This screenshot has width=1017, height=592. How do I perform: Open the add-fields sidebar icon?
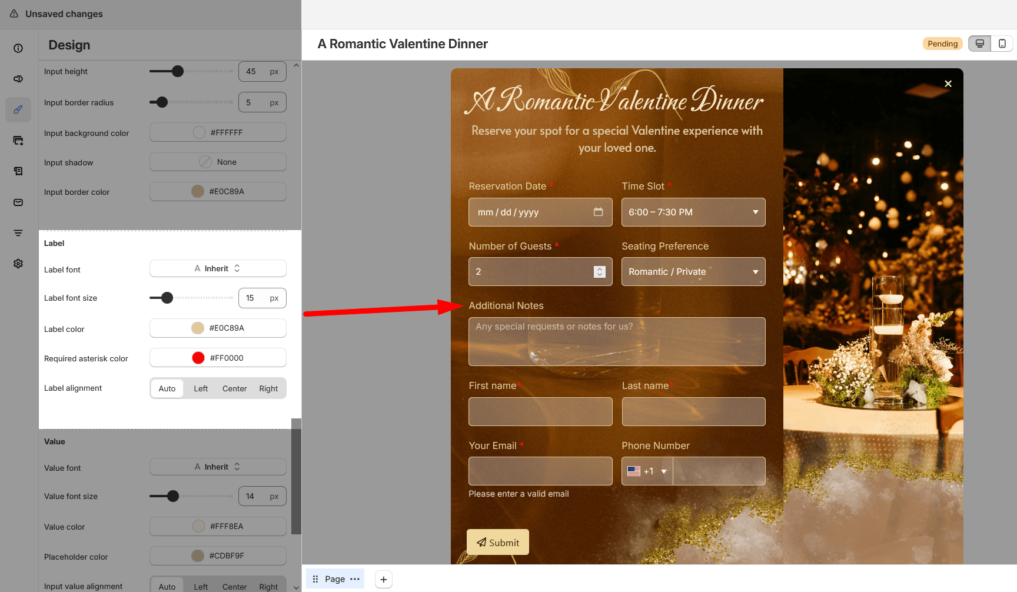(x=18, y=141)
